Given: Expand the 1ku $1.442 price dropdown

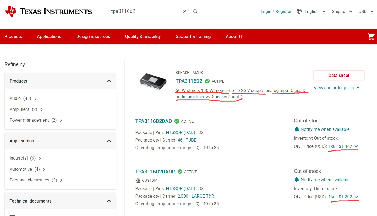Looking at the screenshot, I should point(343,146).
